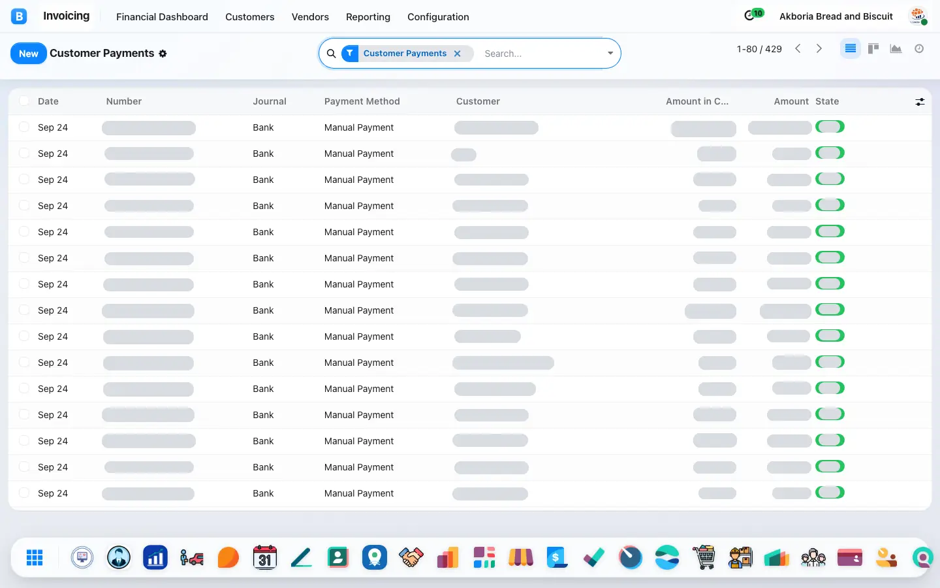Screen dimensions: 940x588
Task: Click the Invoicing app logo
Action: [19, 16]
